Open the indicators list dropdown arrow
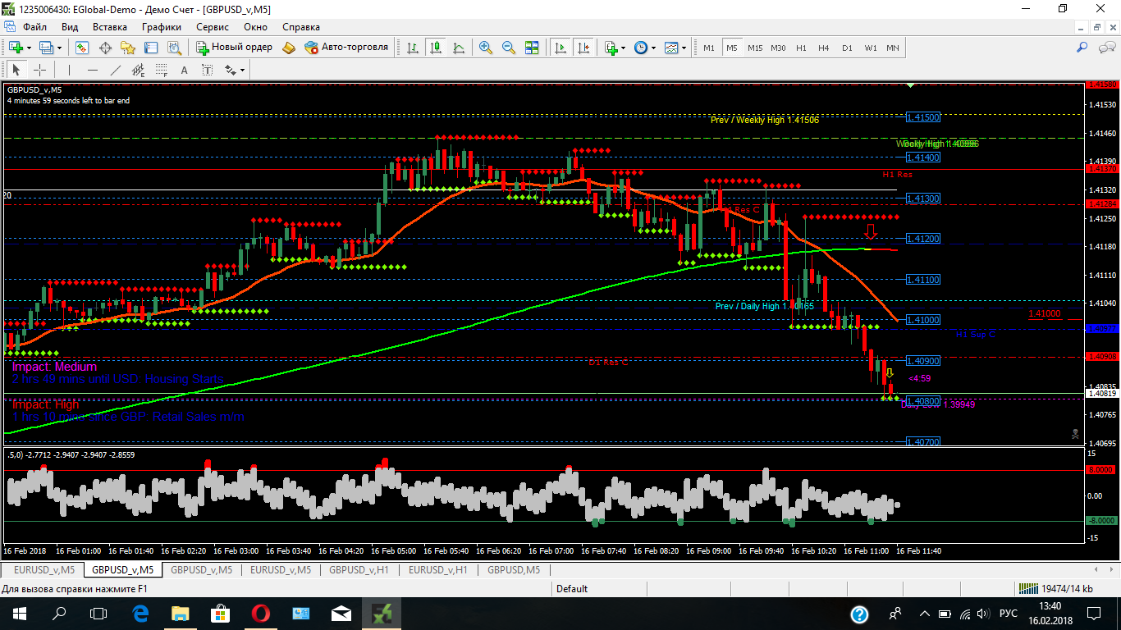1121x630 pixels. pyautogui.click(x=624, y=48)
